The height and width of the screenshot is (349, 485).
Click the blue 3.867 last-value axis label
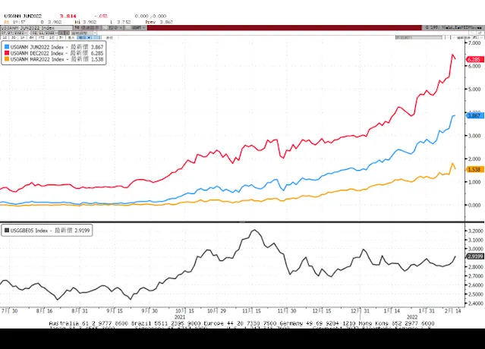(x=474, y=115)
